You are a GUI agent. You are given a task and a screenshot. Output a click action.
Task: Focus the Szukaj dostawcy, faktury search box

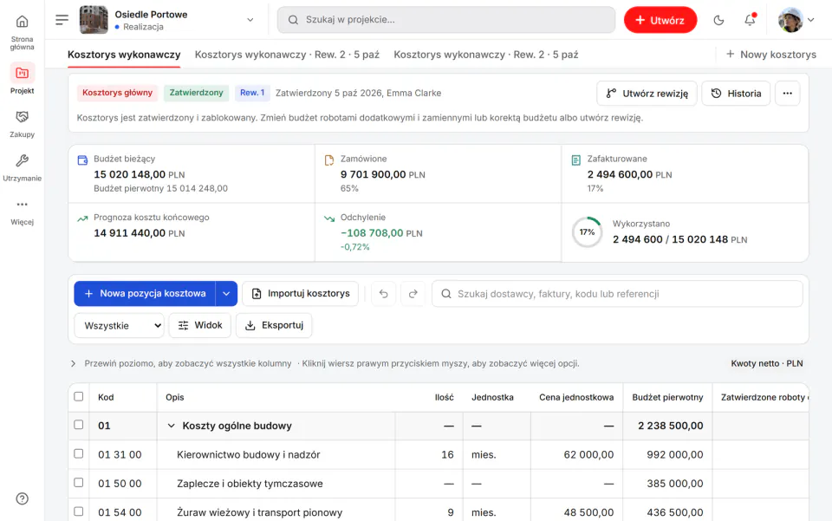tap(617, 294)
